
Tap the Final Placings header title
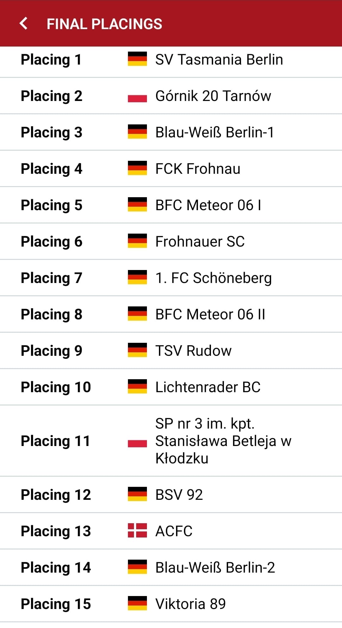pos(104,24)
